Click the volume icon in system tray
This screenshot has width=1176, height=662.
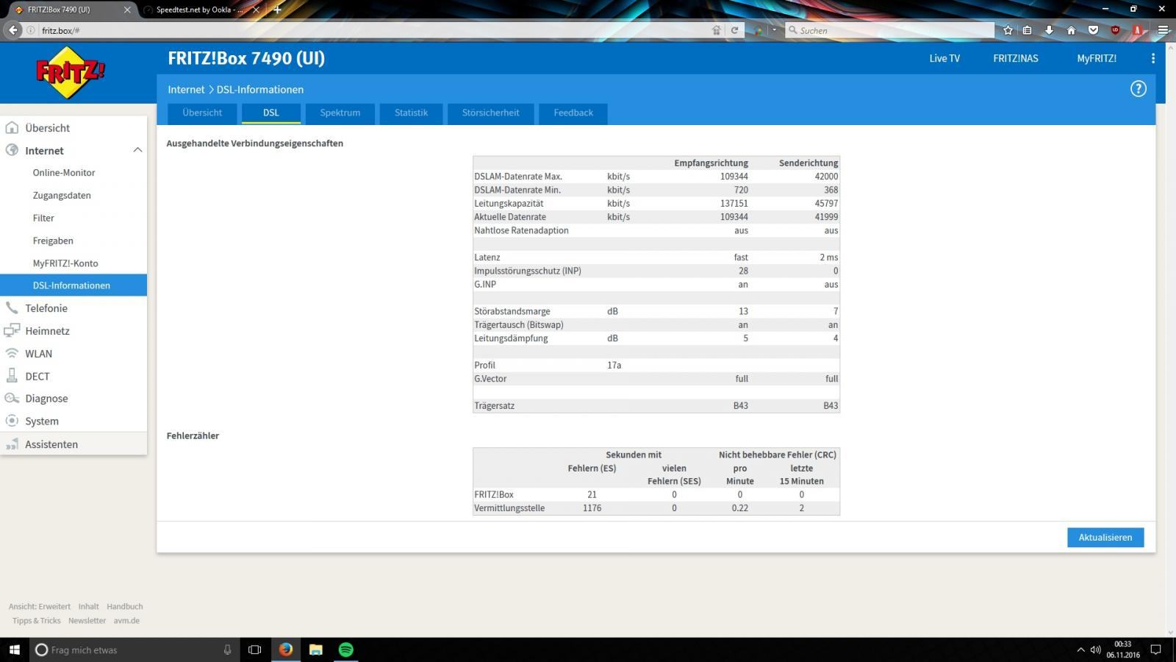click(1096, 649)
